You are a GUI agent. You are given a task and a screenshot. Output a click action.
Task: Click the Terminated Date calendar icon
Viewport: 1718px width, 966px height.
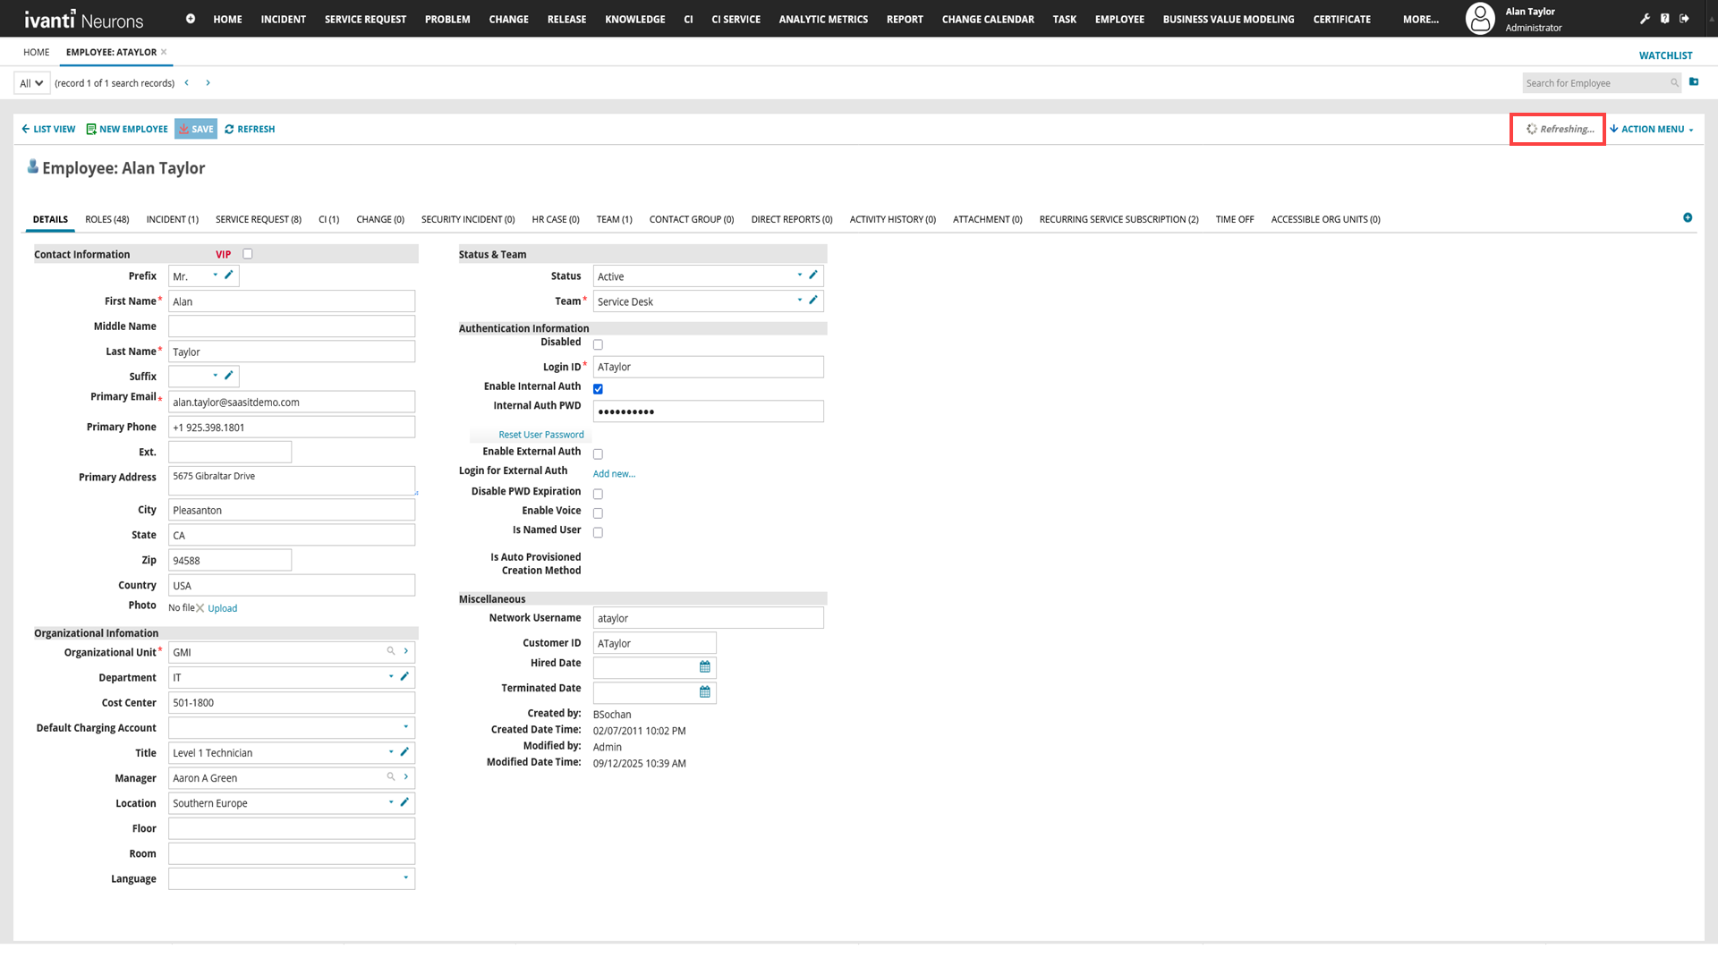(x=704, y=692)
